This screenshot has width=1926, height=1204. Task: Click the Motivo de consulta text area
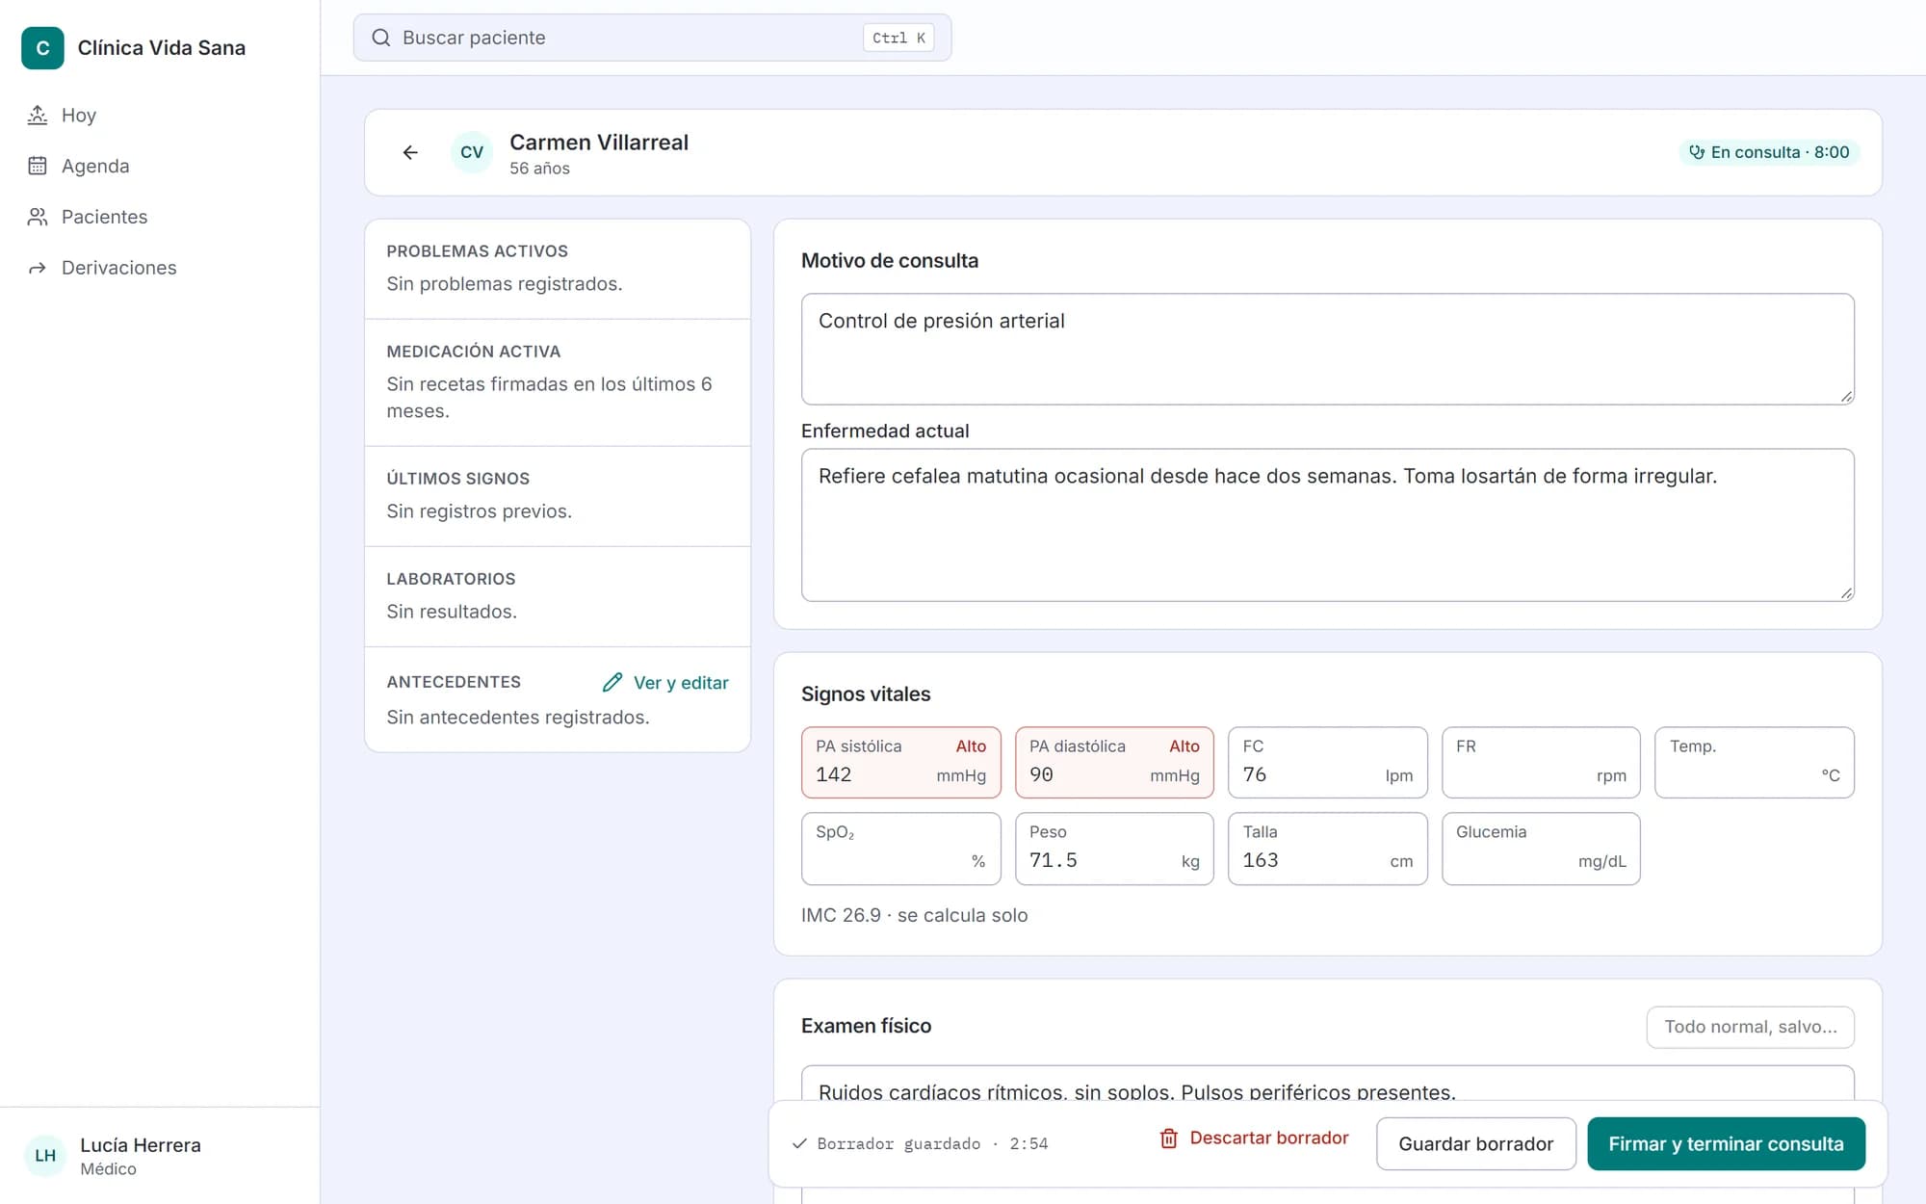coord(1327,349)
